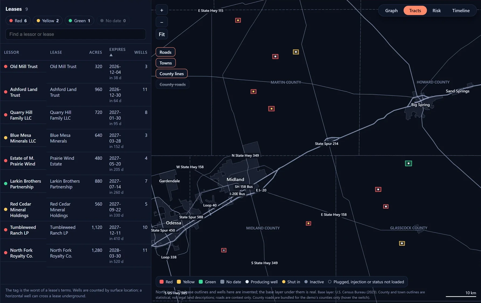Select the Tumbleweed Ranch LP row
Viewport: 481px width, 303px height.
pos(75,233)
